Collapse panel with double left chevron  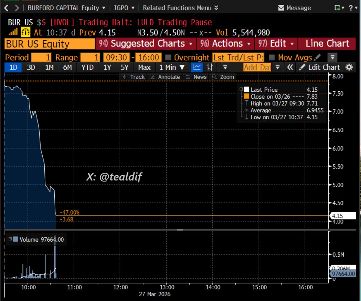point(290,67)
